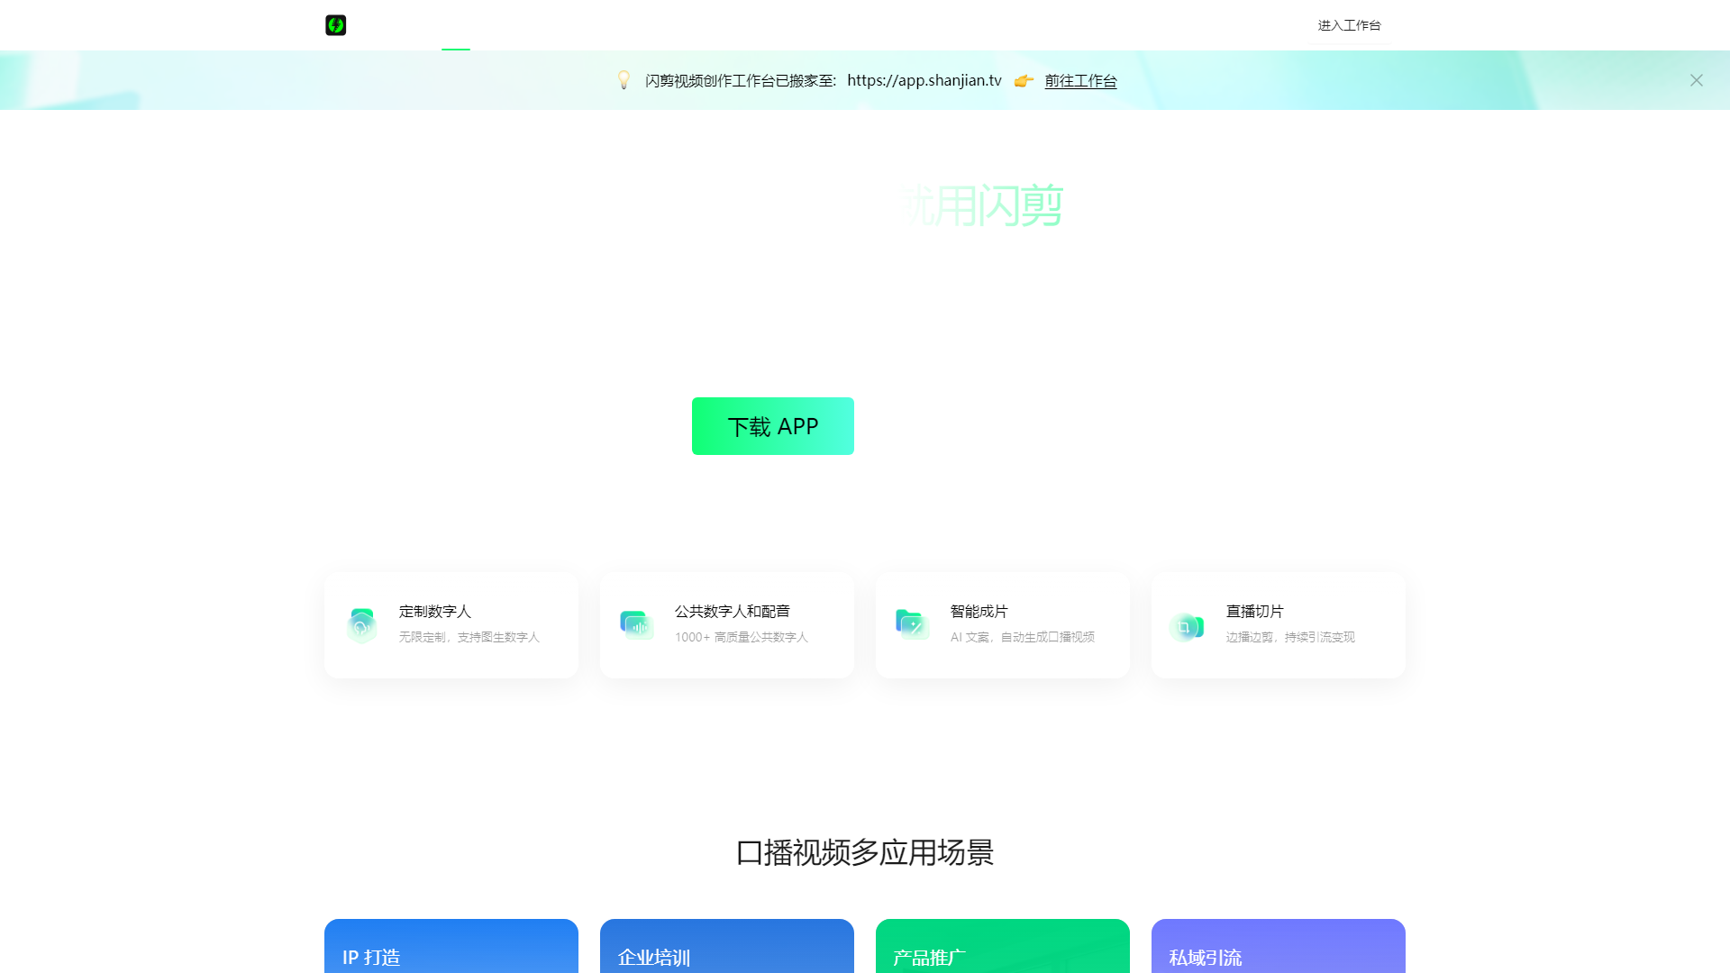Image resolution: width=1730 pixels, height=973 pixels.
Task: Open the 定制数字人 card
Action: pos(451,624)
